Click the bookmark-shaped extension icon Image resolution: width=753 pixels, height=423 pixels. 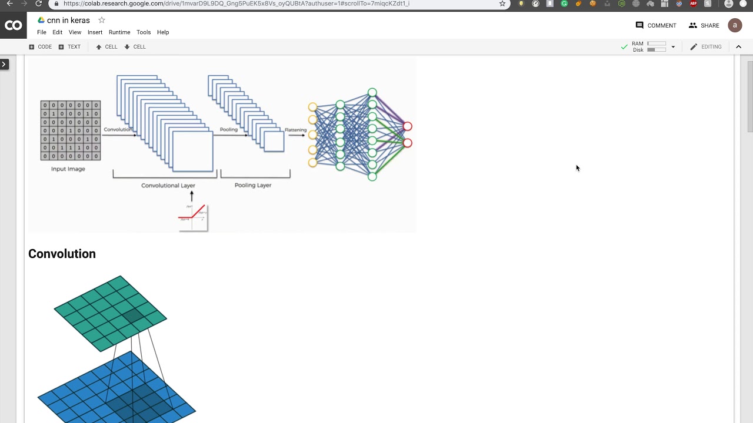[x=550, y=4]
